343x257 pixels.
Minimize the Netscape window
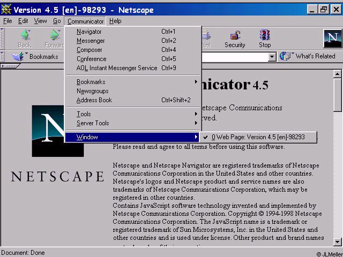pyautogui.click(x=312, y=10)
